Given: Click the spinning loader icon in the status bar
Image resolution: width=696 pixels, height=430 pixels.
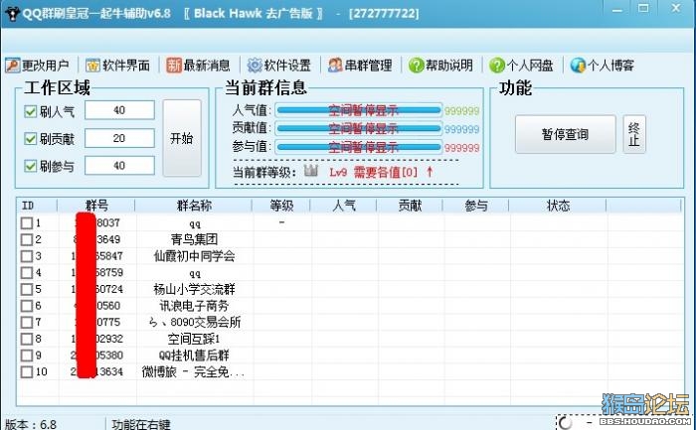Looking at the screenshot, I should (x=565, y=422).
